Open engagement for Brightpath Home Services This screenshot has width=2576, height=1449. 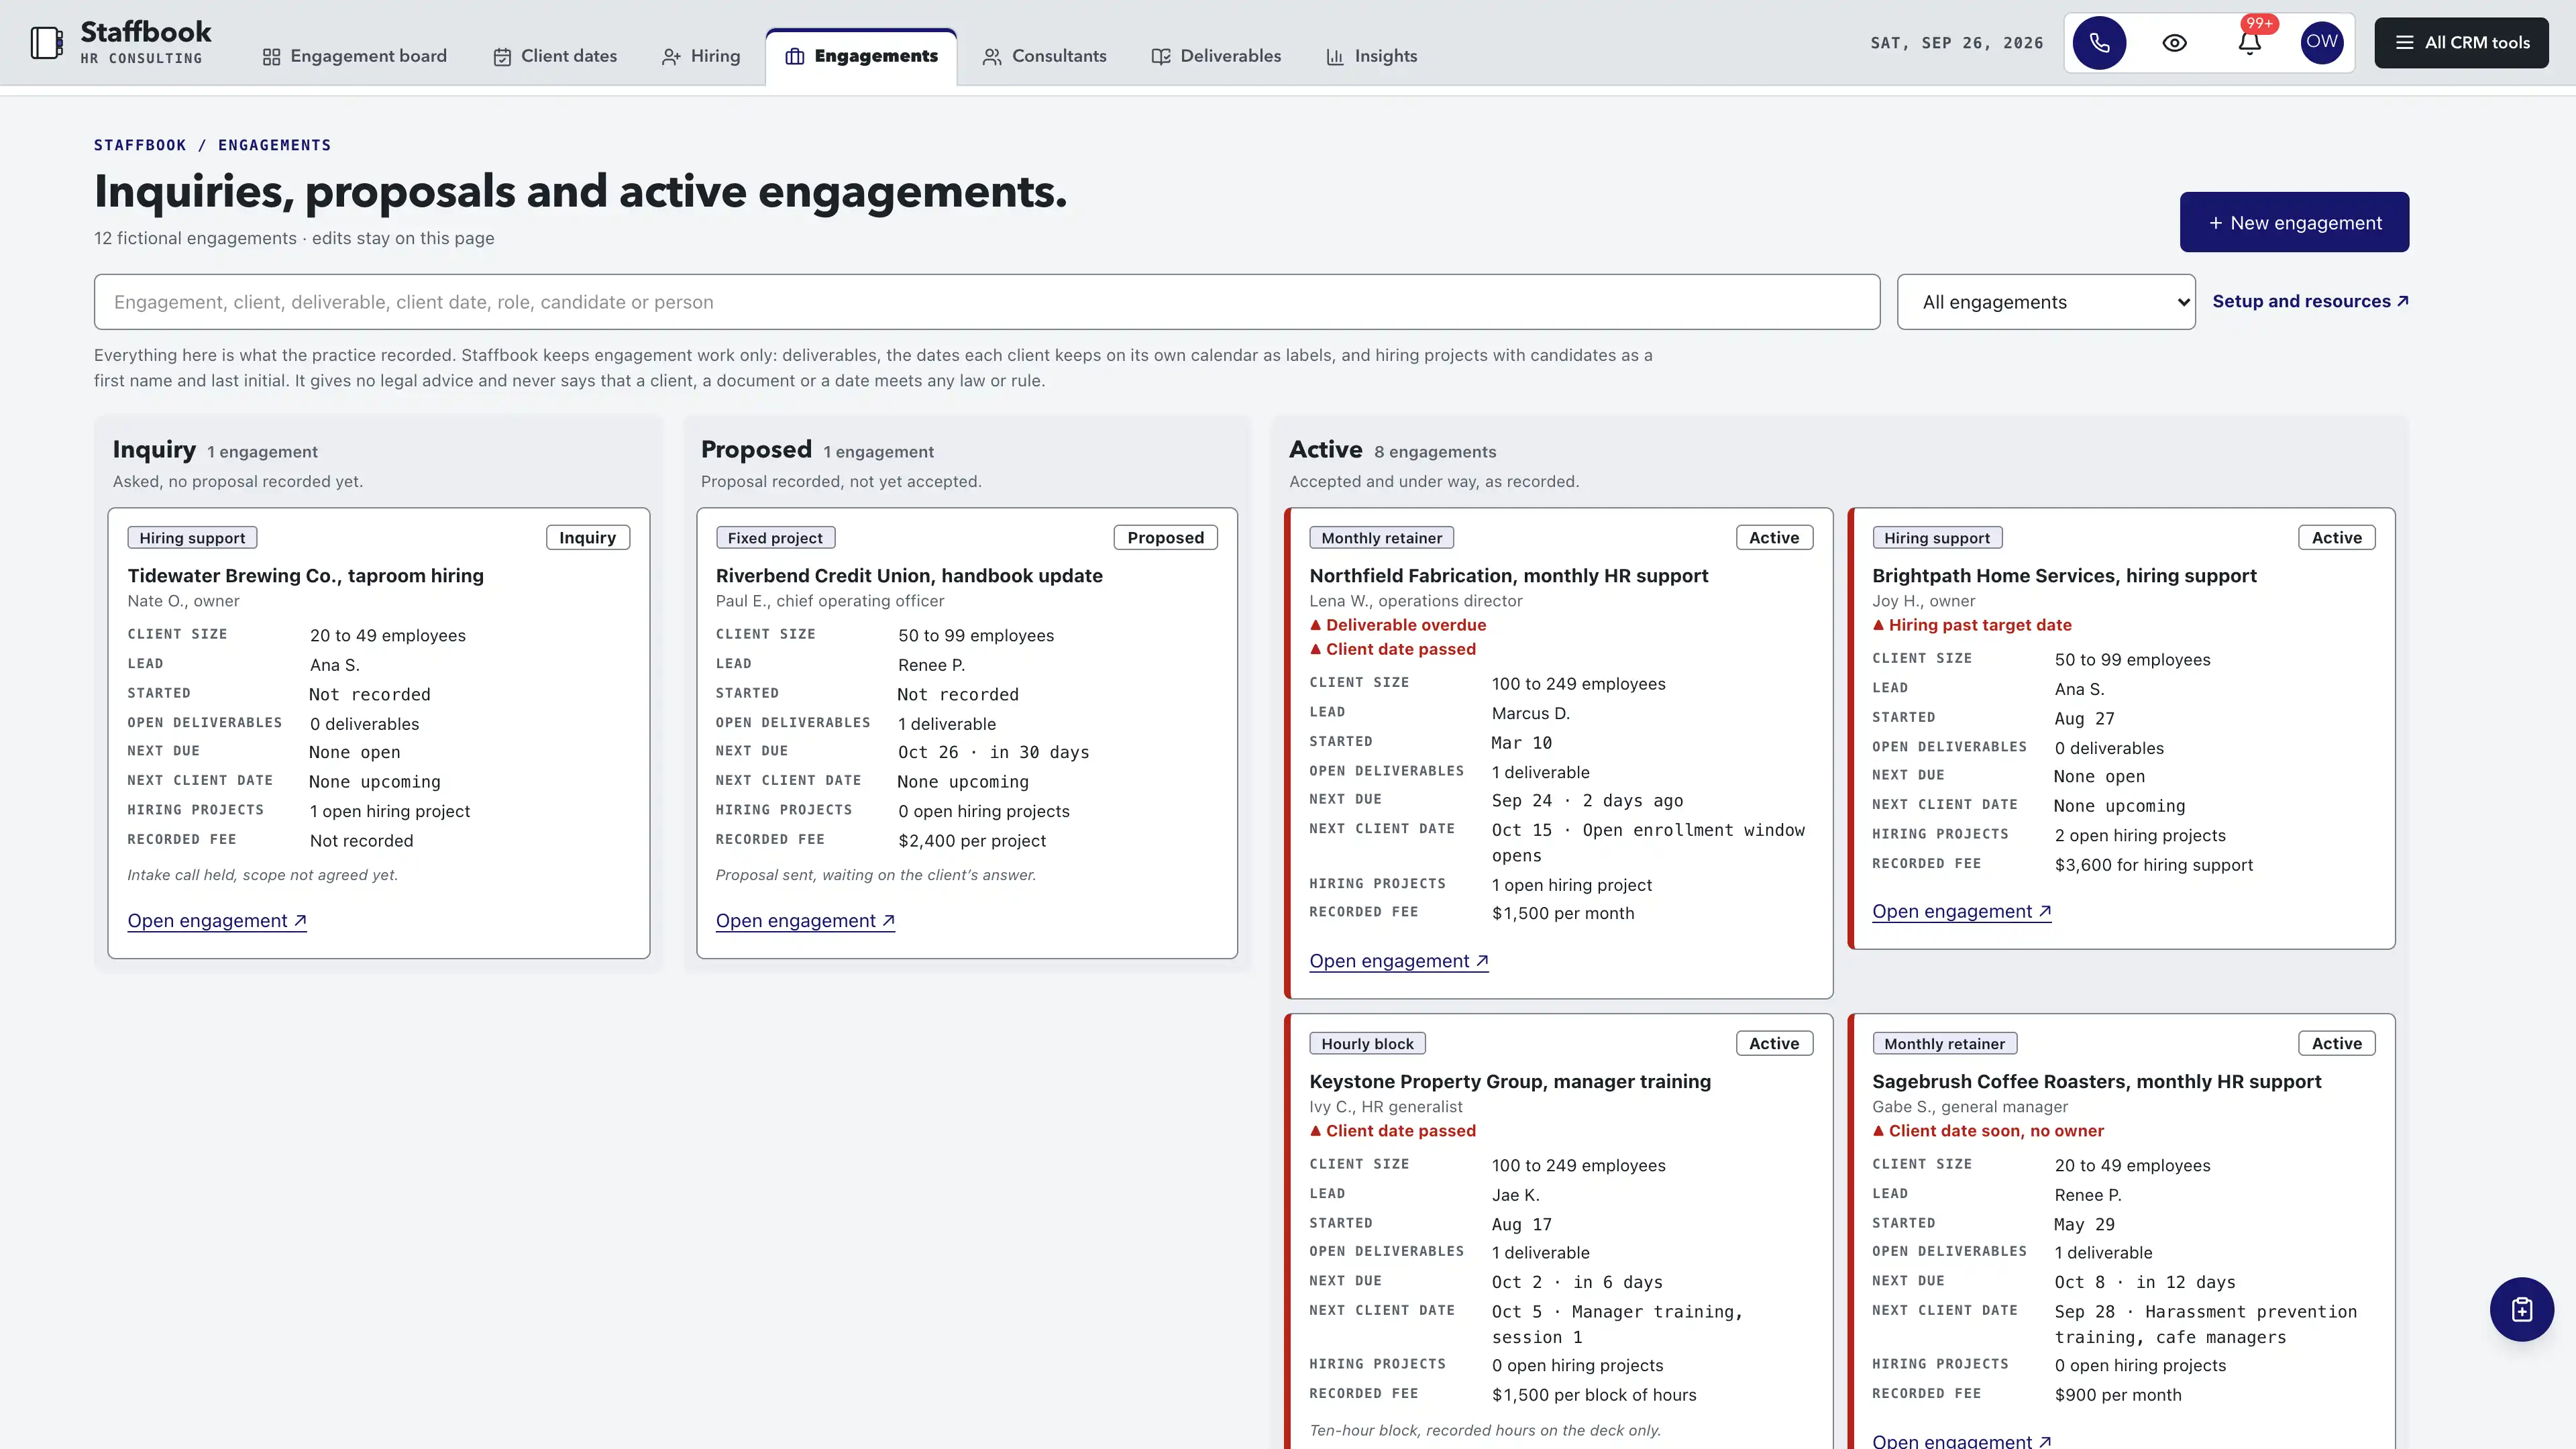(x=1961, y=912)
